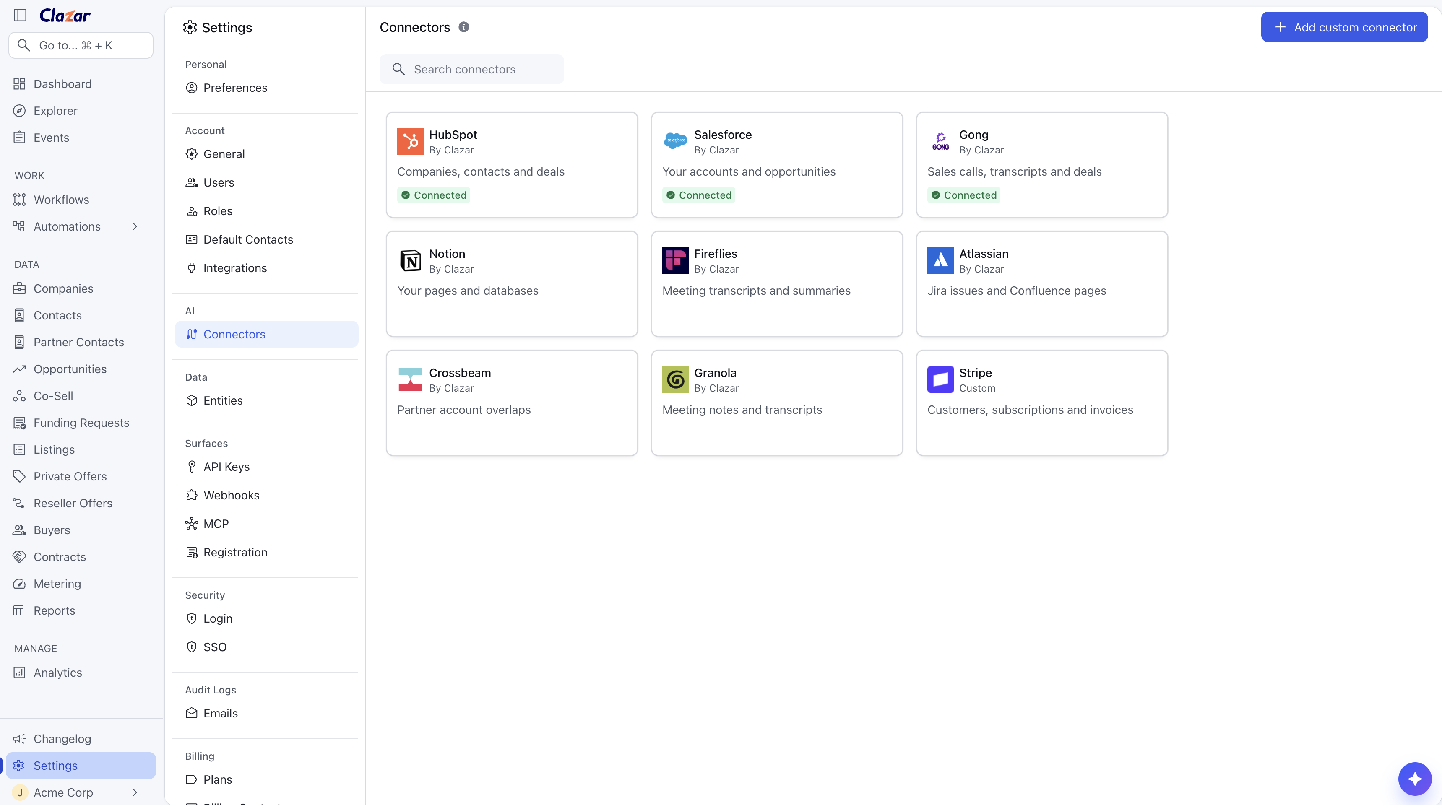The width and height of the screenshot is (1442, 805).
Task: Click the Settings gear icon in header
Action: click(x=190, y=27)
